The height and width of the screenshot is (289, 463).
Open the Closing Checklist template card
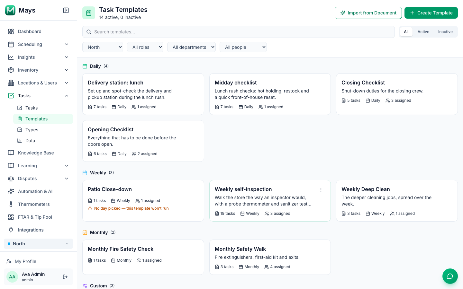click(x=397, y=94)
